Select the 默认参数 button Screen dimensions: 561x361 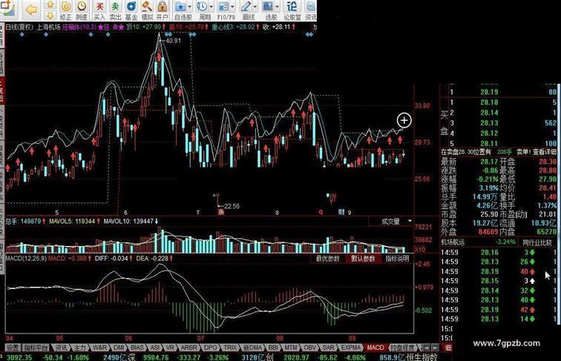[363, 259]
